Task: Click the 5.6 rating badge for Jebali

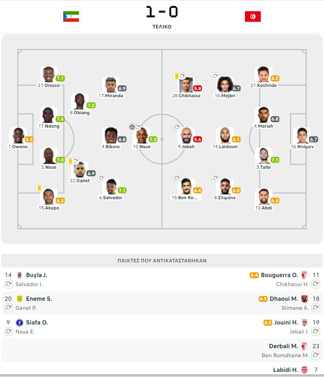Action: point(198,139)
